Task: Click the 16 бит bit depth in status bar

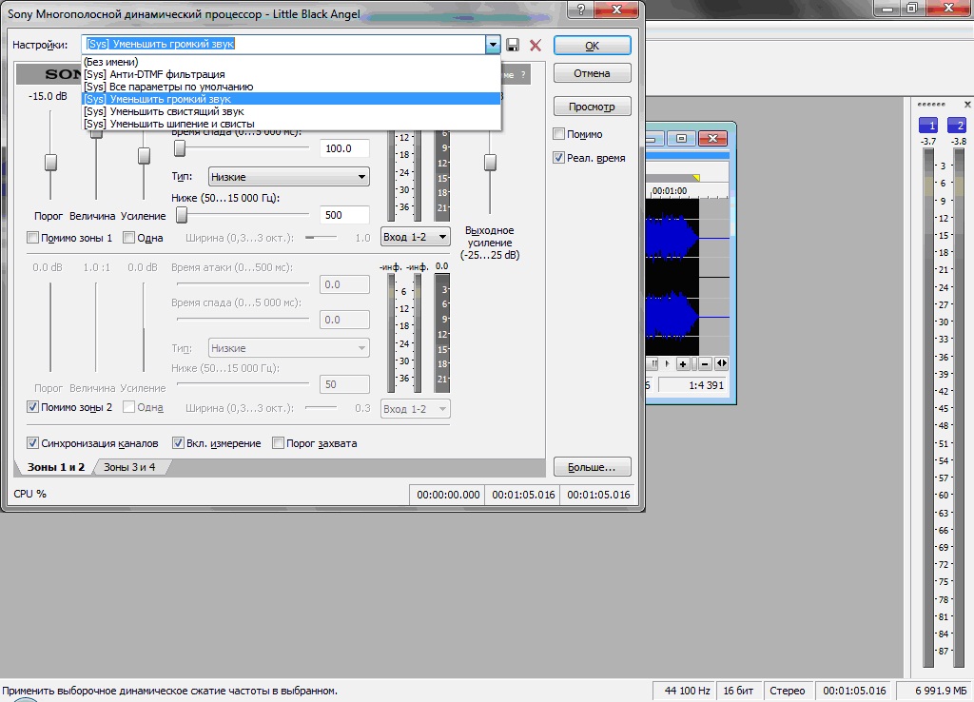Action: pyautogui.click(x=738, y=691)
